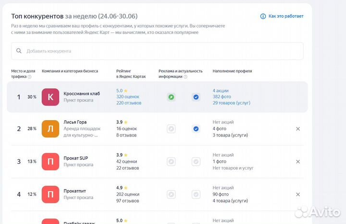Screen dimensions: 346x224
Task: Remove Лисья Гора from competitors list
Action: (x=297, y=129)
